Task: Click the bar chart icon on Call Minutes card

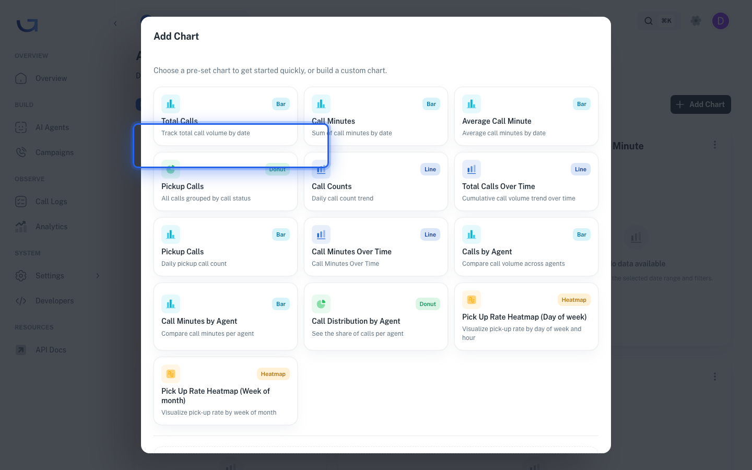Action: [x=321, y=104]
